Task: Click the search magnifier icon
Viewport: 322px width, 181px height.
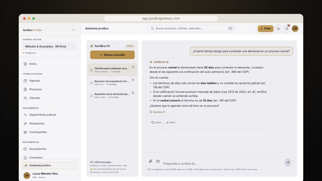Action: 152,28
